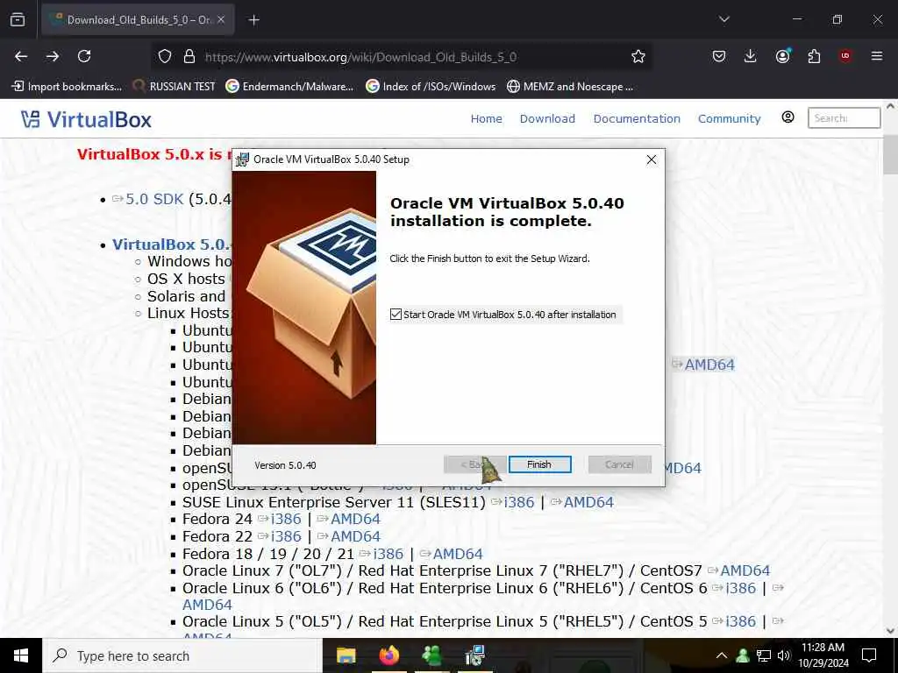Click the VirtualBox site logo
898x673 pixels.
86,119
